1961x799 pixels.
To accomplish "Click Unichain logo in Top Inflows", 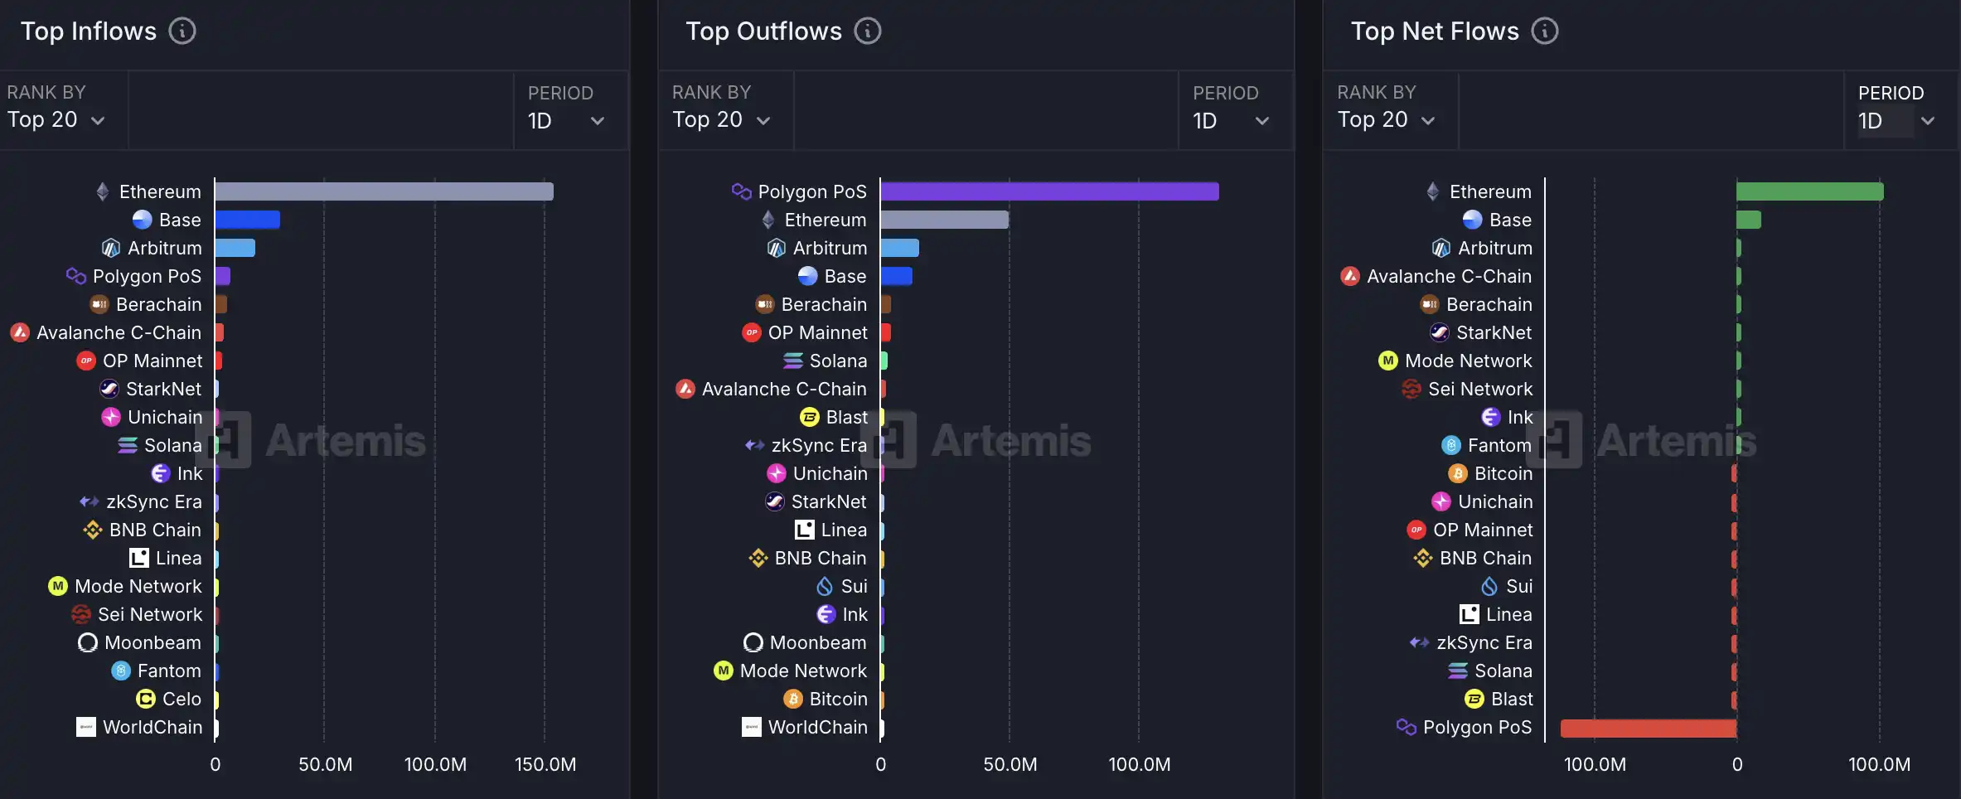I will coord(111,417).
